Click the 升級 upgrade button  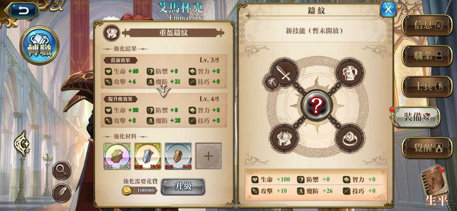click(x=183, y=187)
